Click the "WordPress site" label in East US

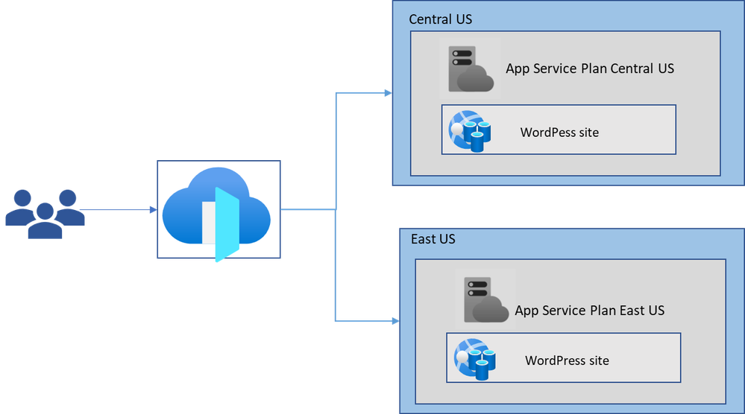click(x=567, y=360)
